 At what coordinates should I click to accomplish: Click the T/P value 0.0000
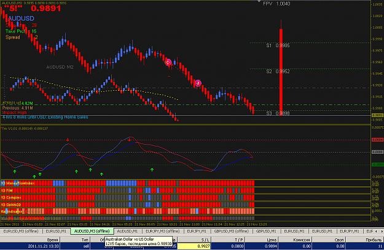tap(228, 246)
